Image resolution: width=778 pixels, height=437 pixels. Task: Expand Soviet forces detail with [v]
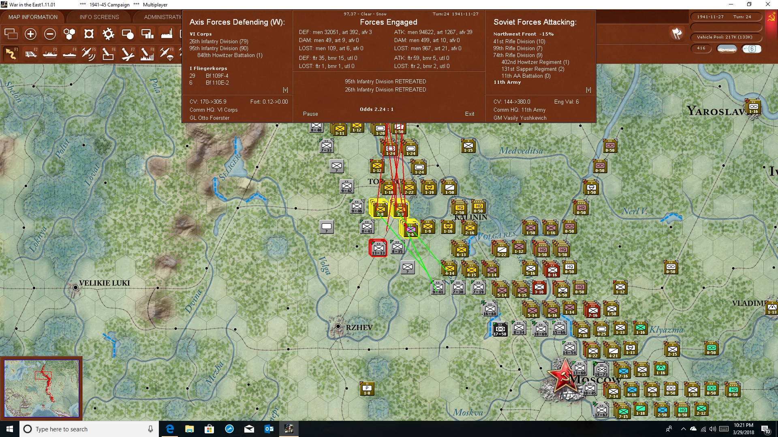[588, 90]
